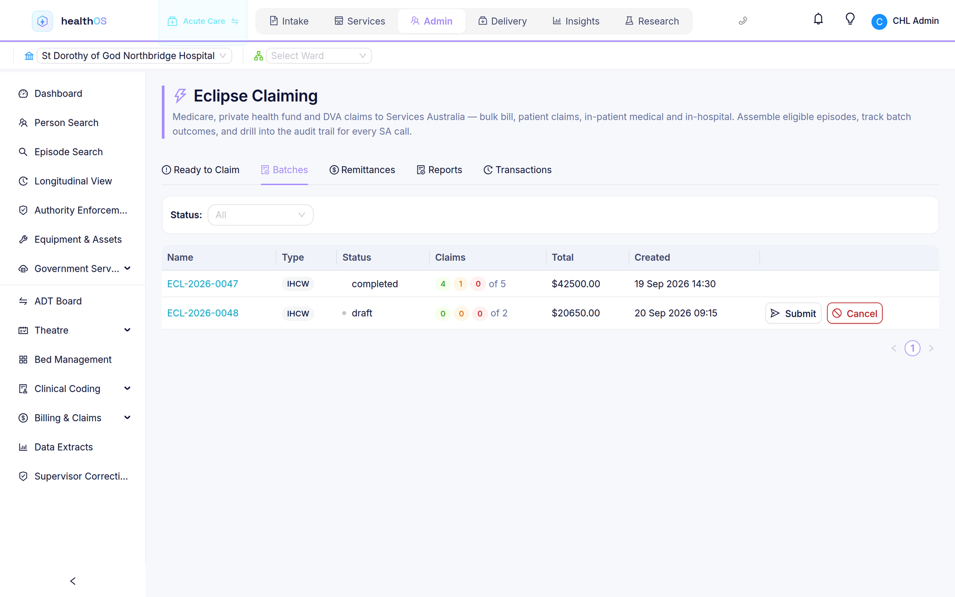Screen dimensions: 955x597
Task: Click next page arrow in pagination
Action: pyautogui.click(x=931, y=348)
